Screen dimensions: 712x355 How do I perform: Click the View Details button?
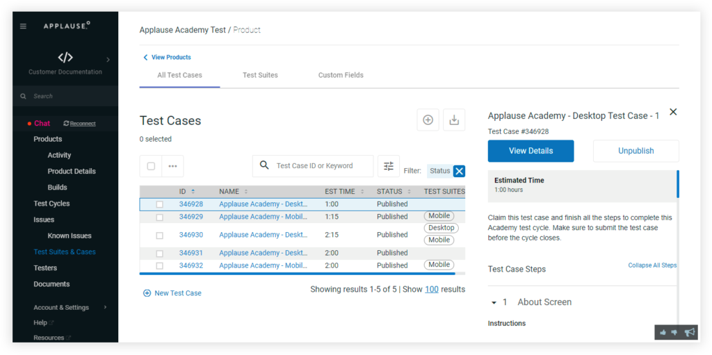[x=531, y=151]
